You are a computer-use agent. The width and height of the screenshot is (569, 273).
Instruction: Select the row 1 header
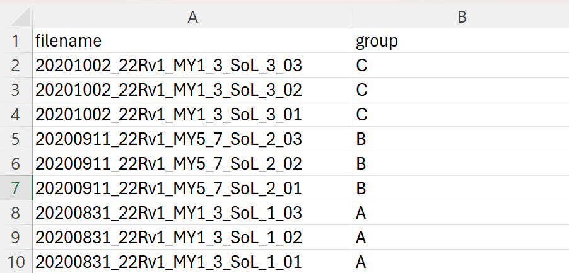(16, 41)
